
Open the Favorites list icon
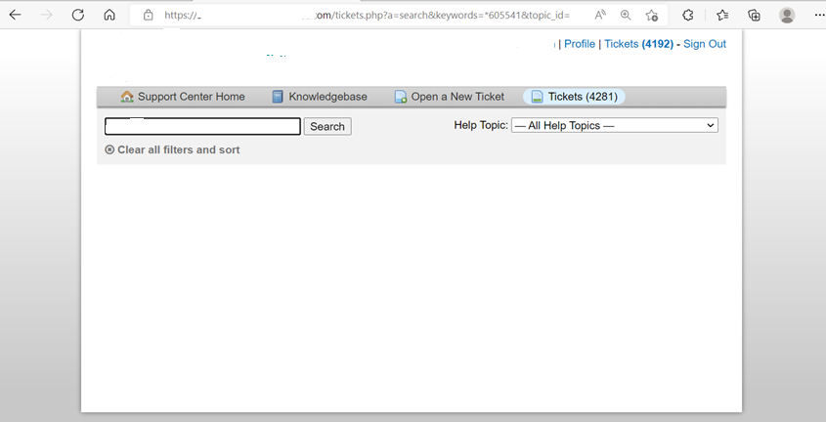(x=722, y=16)
